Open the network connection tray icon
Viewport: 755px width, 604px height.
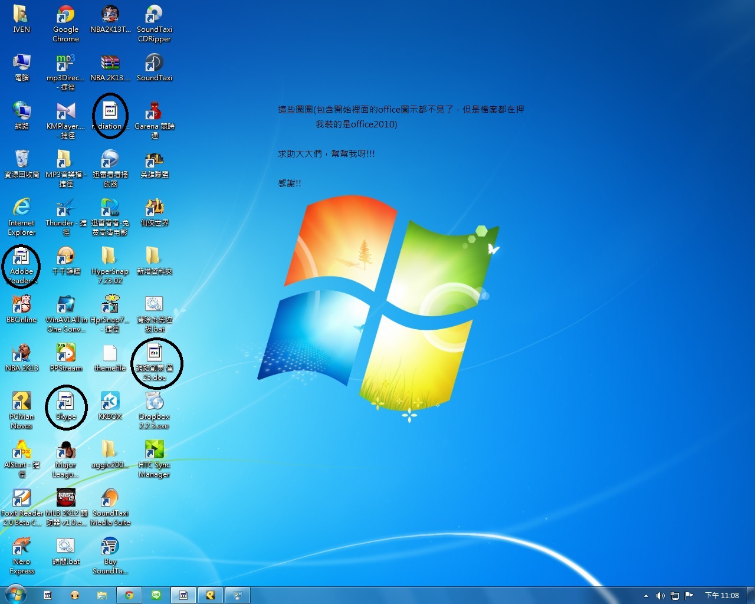pos(674,596)
